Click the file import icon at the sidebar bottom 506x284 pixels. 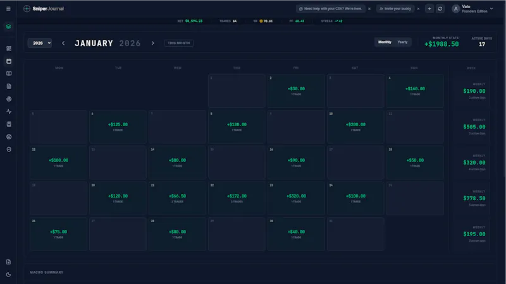pos(9,262)
